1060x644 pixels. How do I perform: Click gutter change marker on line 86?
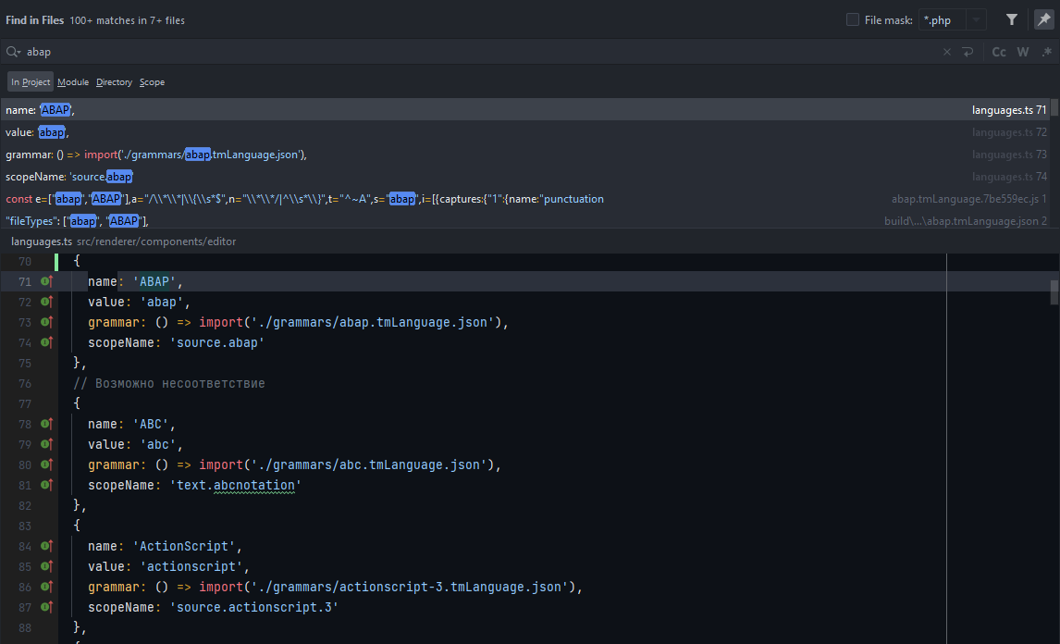coord(46,587)
